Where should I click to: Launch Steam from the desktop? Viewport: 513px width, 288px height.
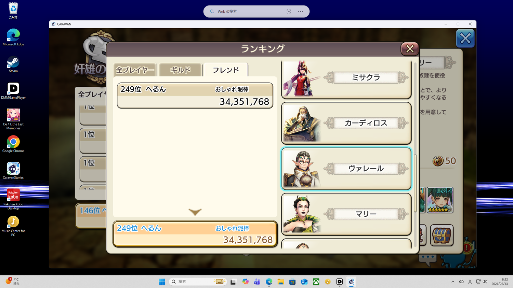pos(13,64)
